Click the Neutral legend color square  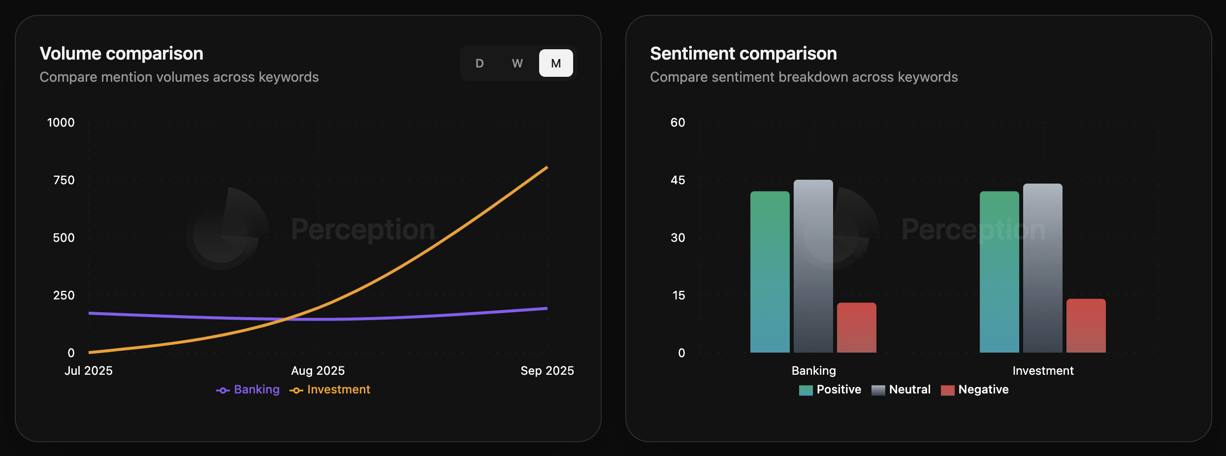878,390
